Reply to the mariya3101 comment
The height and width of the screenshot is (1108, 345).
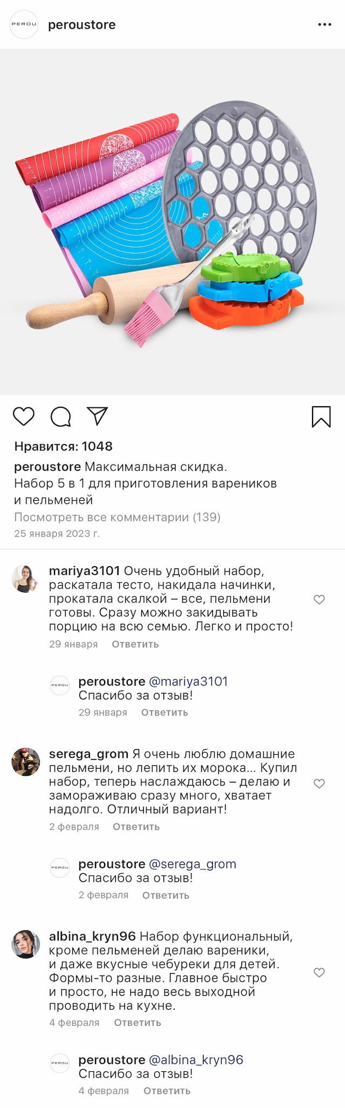135,644
